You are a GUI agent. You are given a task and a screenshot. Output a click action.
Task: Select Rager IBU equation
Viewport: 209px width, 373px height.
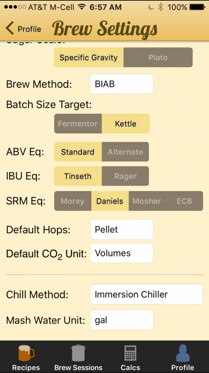(125, 176)
